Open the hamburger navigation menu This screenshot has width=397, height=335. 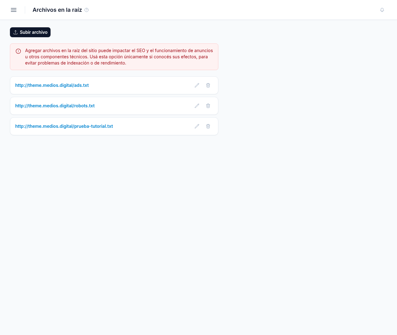(14, 10)
